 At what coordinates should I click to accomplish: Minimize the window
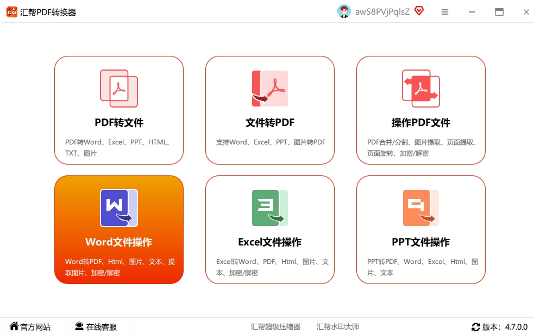pos(472,12)
